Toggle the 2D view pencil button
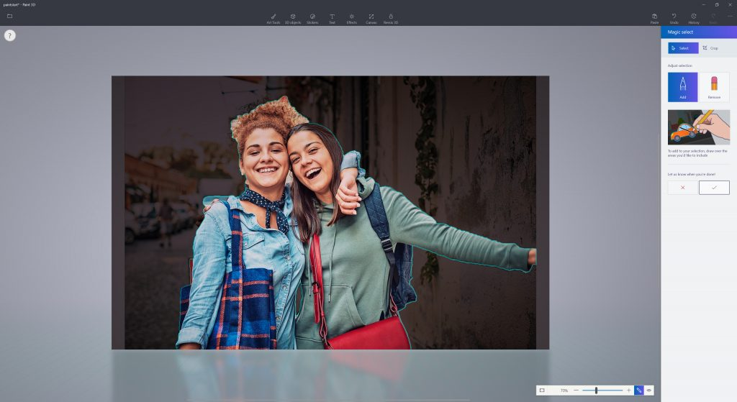This screenshot has height=402, width=737. (638, 390)
